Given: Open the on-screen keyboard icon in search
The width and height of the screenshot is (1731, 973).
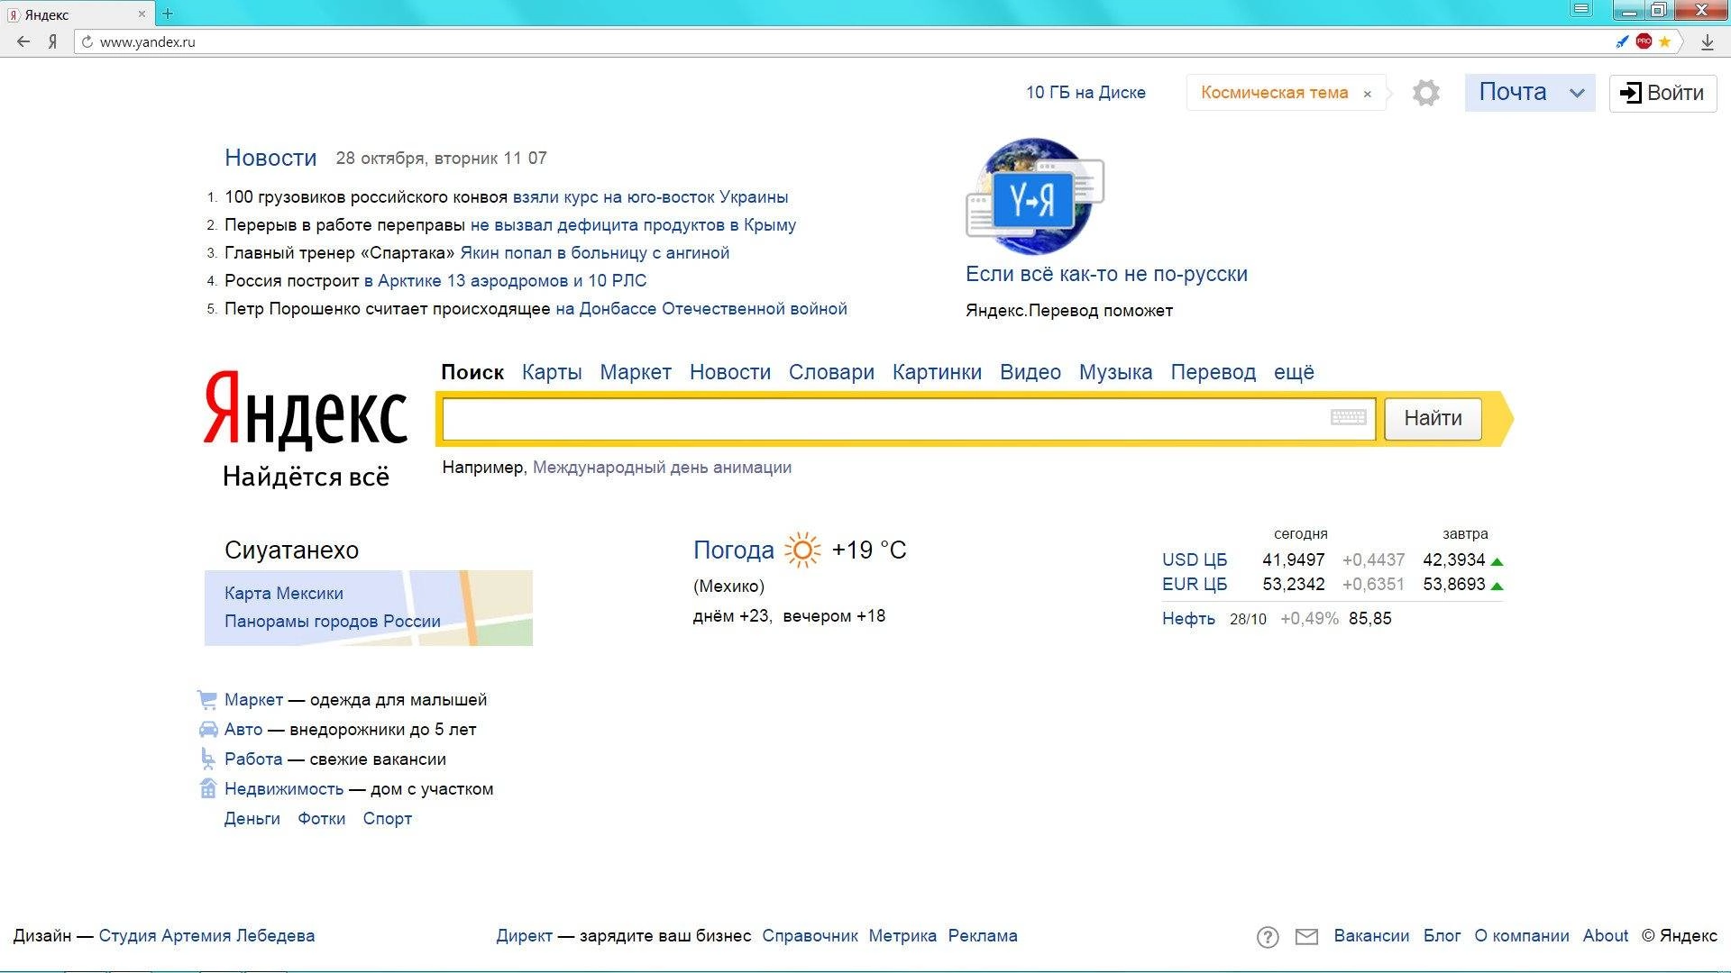Looking at the screenshot, I should 1349,417.
